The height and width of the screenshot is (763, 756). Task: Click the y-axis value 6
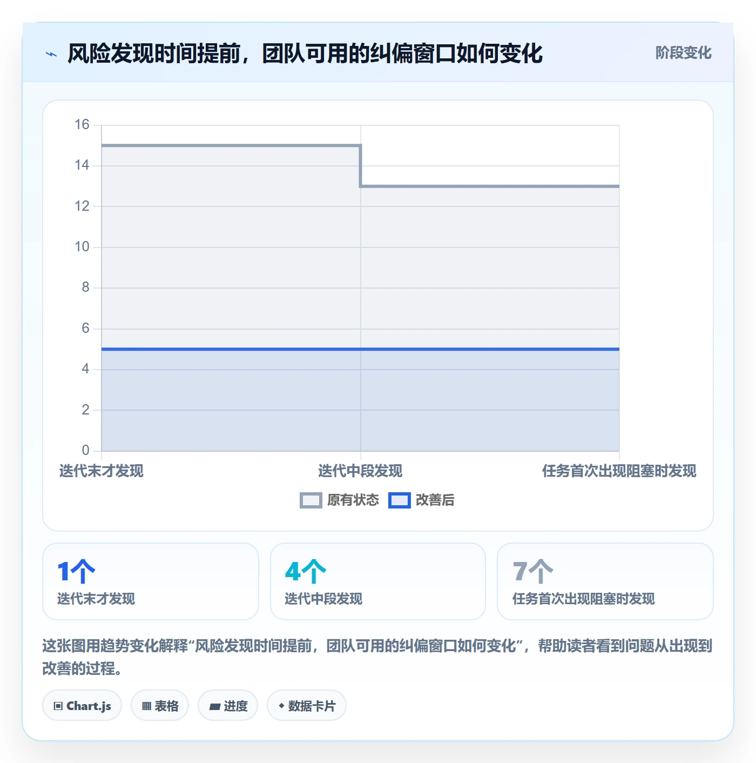pos(85,329)
